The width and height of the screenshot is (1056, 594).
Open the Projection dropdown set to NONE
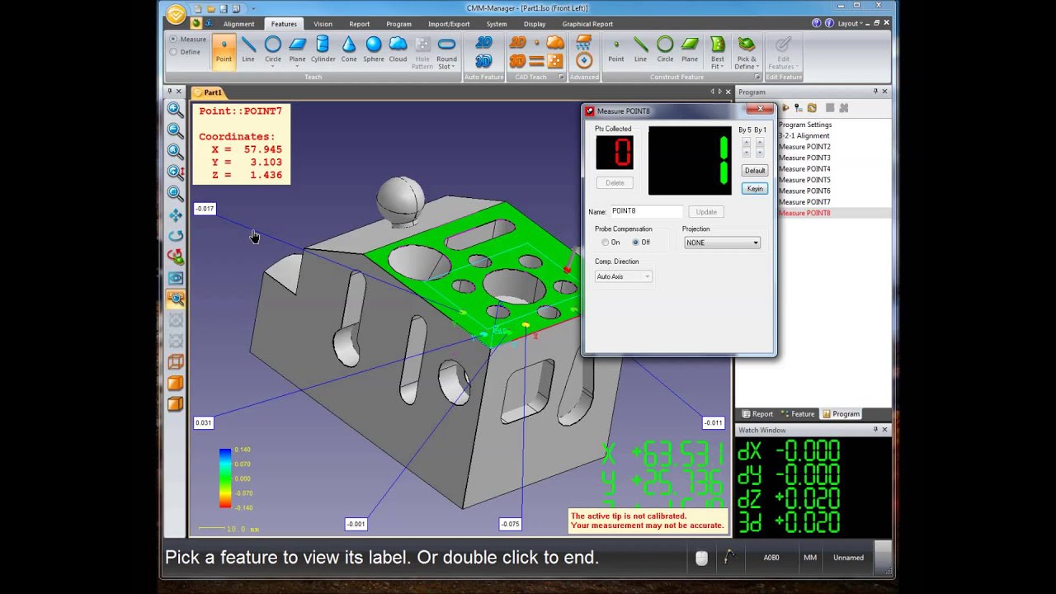722,243
